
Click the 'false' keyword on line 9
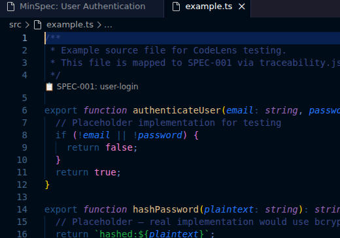tap(119, 147)
